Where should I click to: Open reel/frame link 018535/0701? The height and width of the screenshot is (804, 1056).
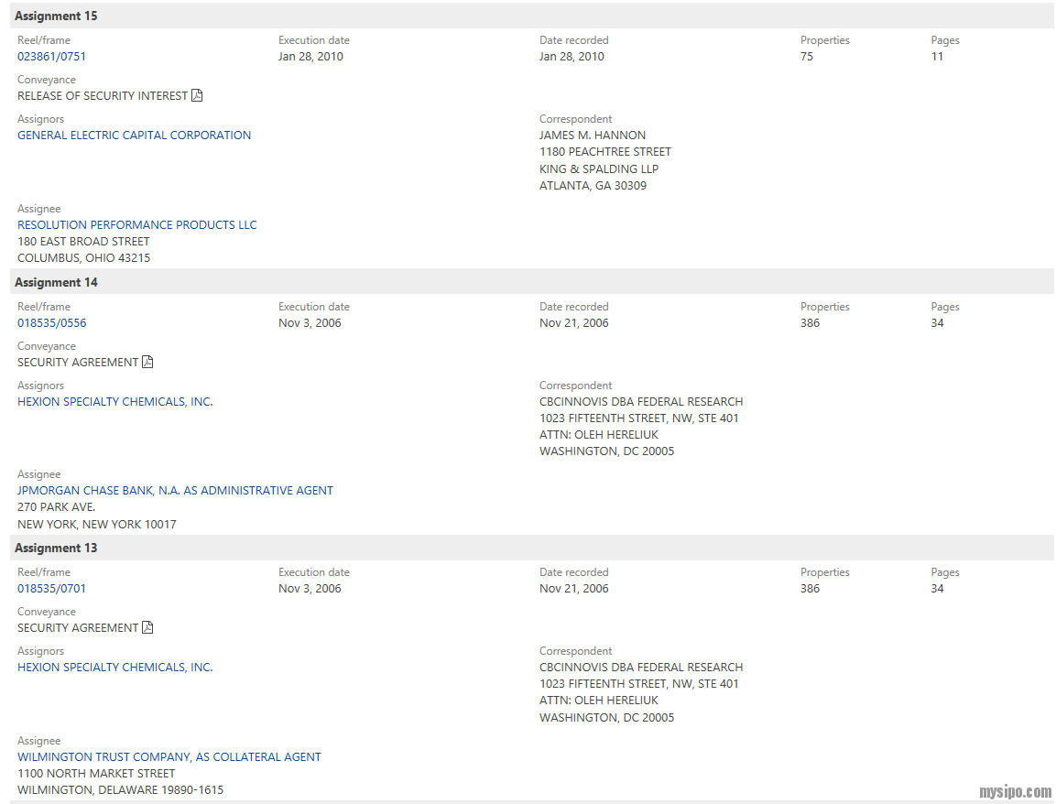pyautogui.click(x=52, y=589)
